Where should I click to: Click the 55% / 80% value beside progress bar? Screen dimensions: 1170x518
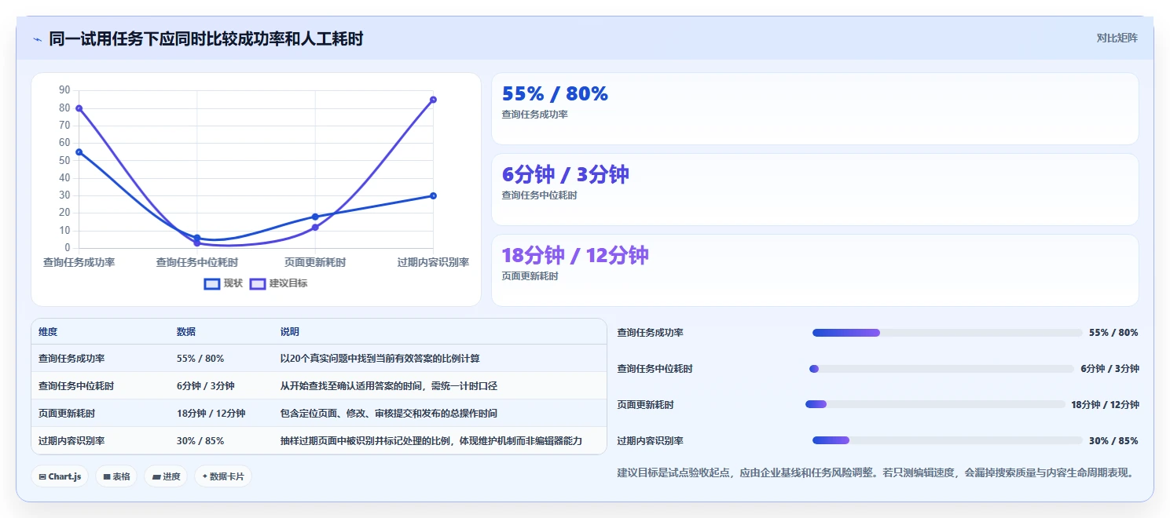coord(1113,333)
